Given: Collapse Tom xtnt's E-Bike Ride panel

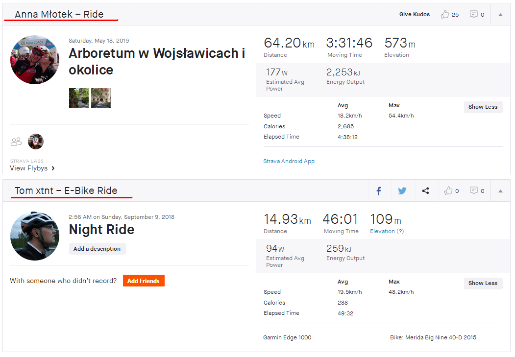Looking at the screenshot, I should point(500,191).
